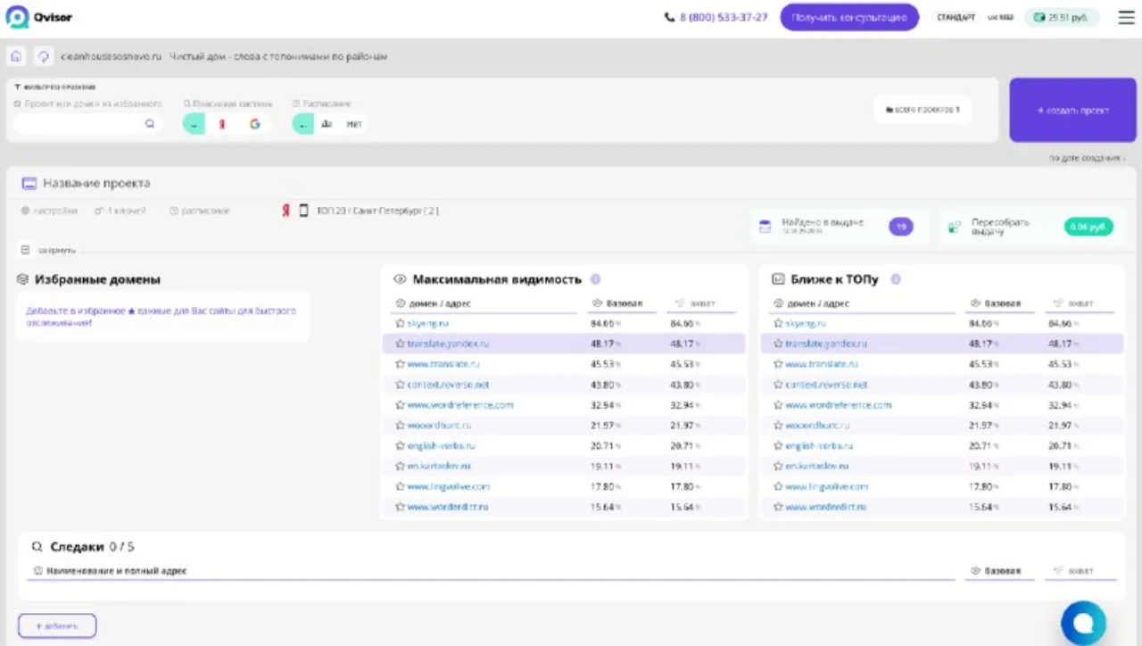1142x646 pixels.
Task: Open translate.yandex.ru link in Ближе к ТОПу
Action: click(x=825, y=344)
